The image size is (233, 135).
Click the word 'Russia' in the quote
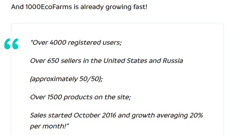[173, 61]
